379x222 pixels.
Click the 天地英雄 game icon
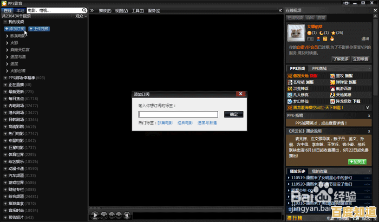point(332,95)
